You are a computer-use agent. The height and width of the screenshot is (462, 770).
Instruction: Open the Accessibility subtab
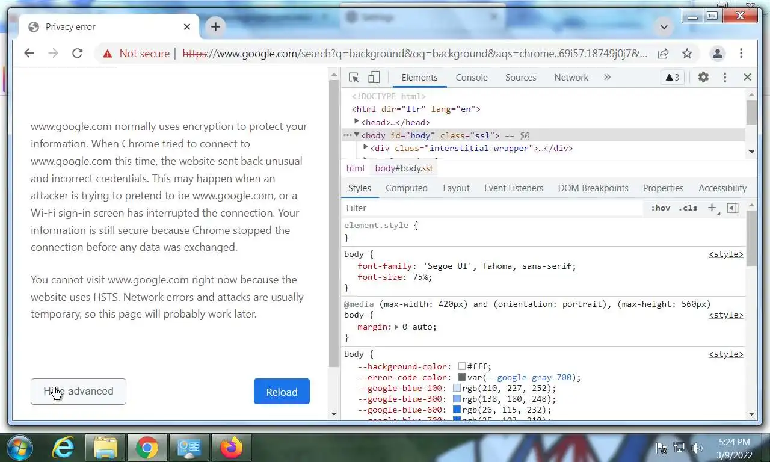[722, 188]
